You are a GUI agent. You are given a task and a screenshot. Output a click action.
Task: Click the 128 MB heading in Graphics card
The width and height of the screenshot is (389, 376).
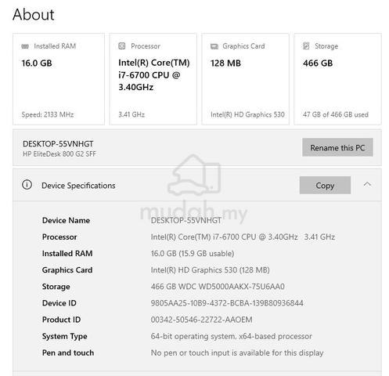coord(225,63)
